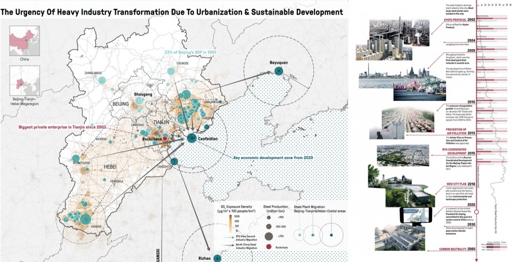Click the >750 steel production legend circle

[x=269, y=236]
